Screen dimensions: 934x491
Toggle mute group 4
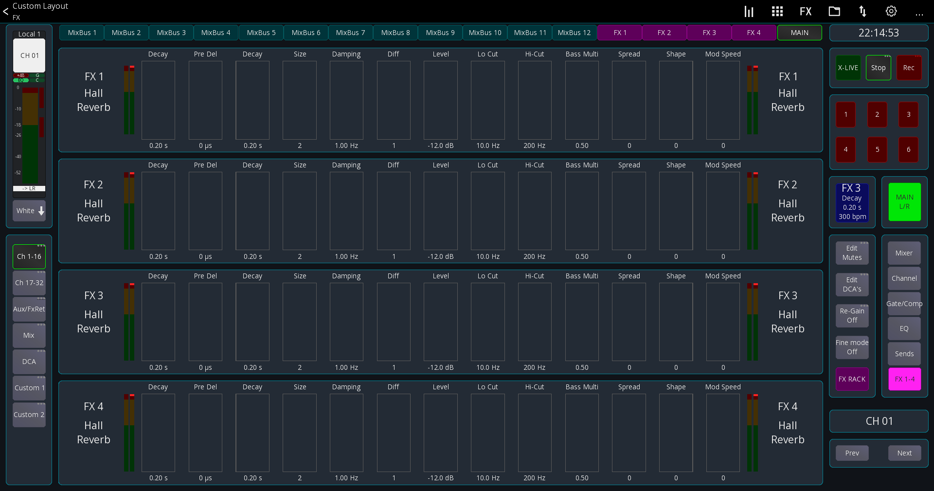click(x=845, y=149)
